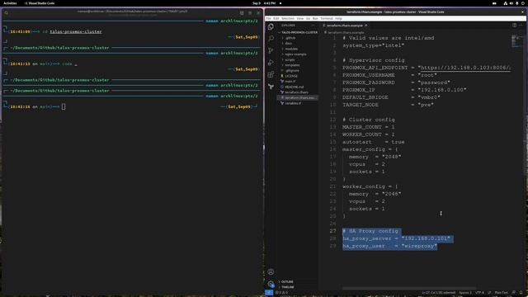Open main.tf in the Explorer

298,81
